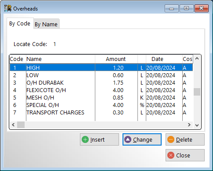This screenshot has width=213, height=171.
Task: Click the horizontal scrollbar thumb
Action: [21, 125]
